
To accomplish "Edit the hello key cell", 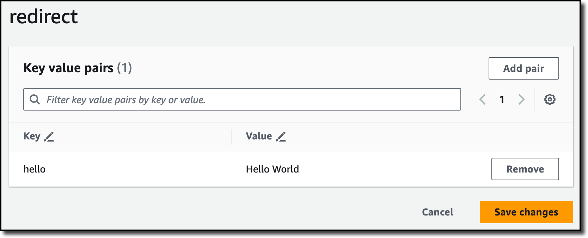I will [x=35, y=169].
